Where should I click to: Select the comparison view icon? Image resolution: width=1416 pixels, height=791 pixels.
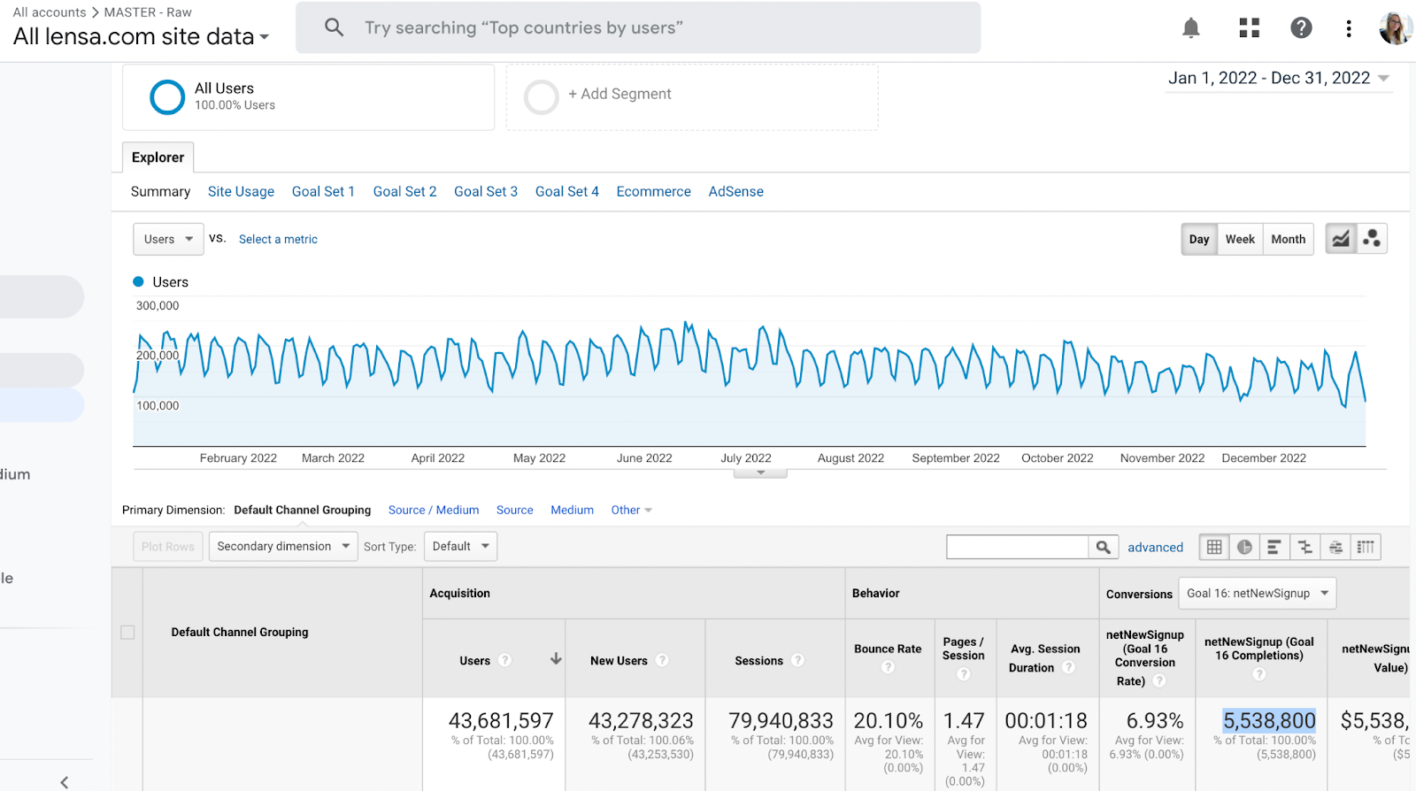click(x=1305, y=547)
